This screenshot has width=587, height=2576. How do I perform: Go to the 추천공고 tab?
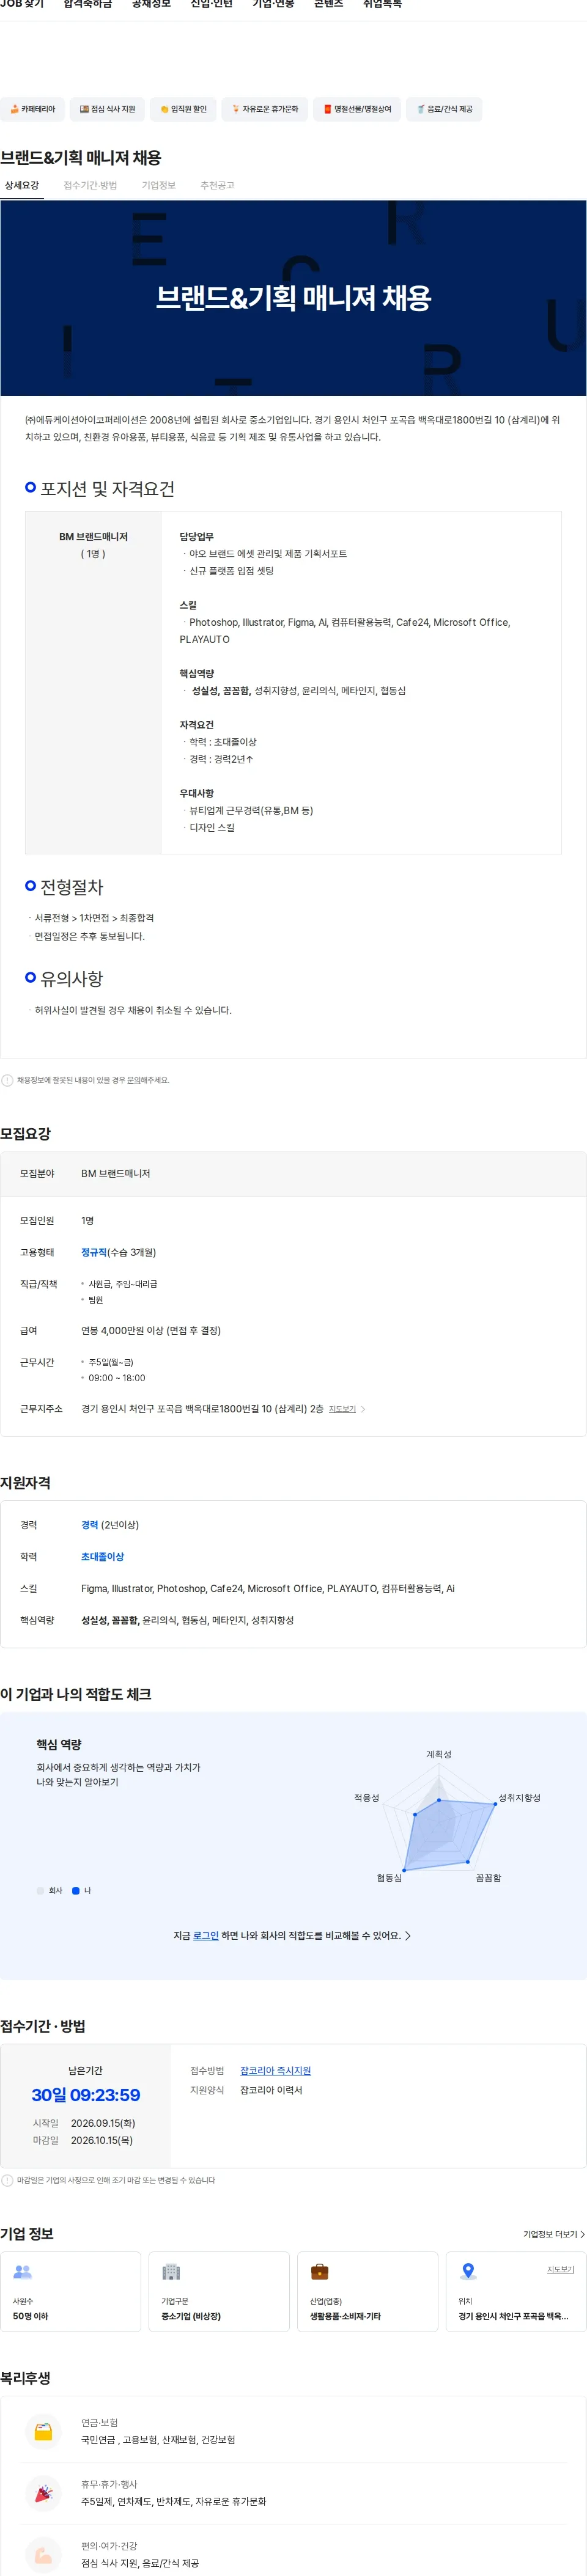click(x=217, y=186)
